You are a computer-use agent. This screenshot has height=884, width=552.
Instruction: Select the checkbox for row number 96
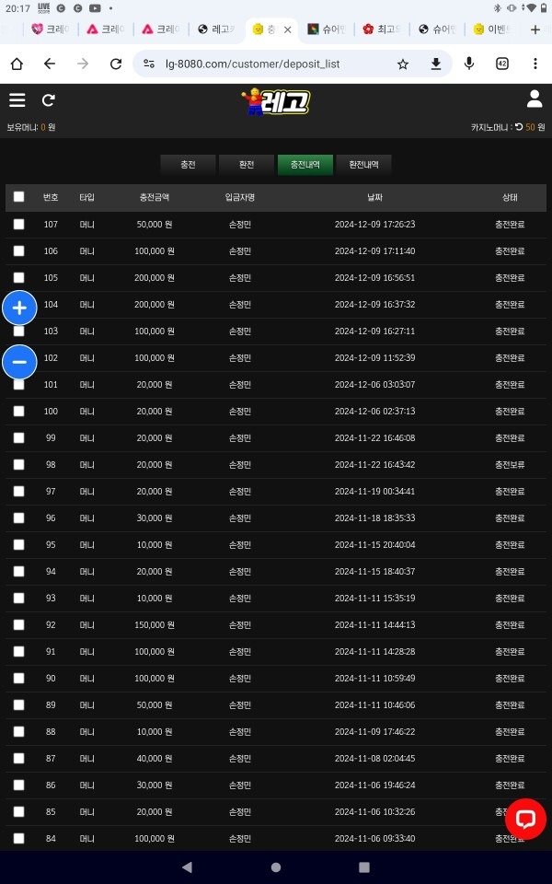(x=18, y=518)
